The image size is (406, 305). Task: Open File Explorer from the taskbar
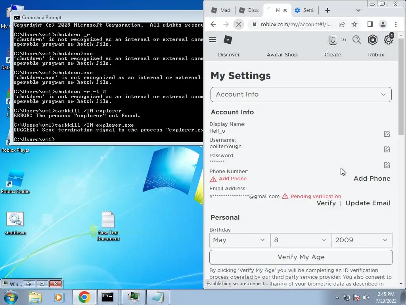35,297
